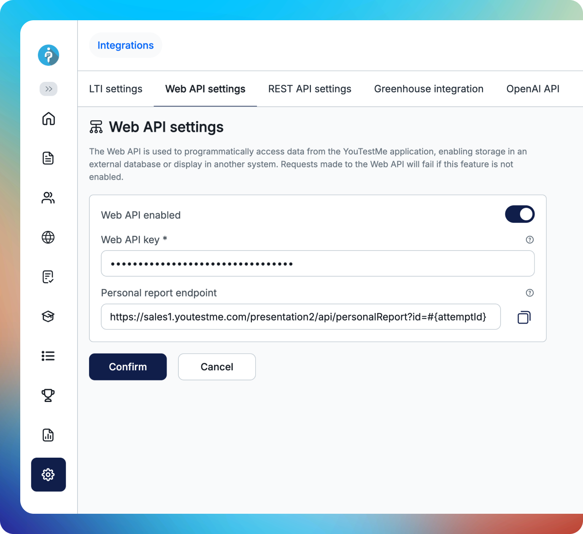Disable the Web API enabled switch
The image size is (583, 534).
pos(520,214)
